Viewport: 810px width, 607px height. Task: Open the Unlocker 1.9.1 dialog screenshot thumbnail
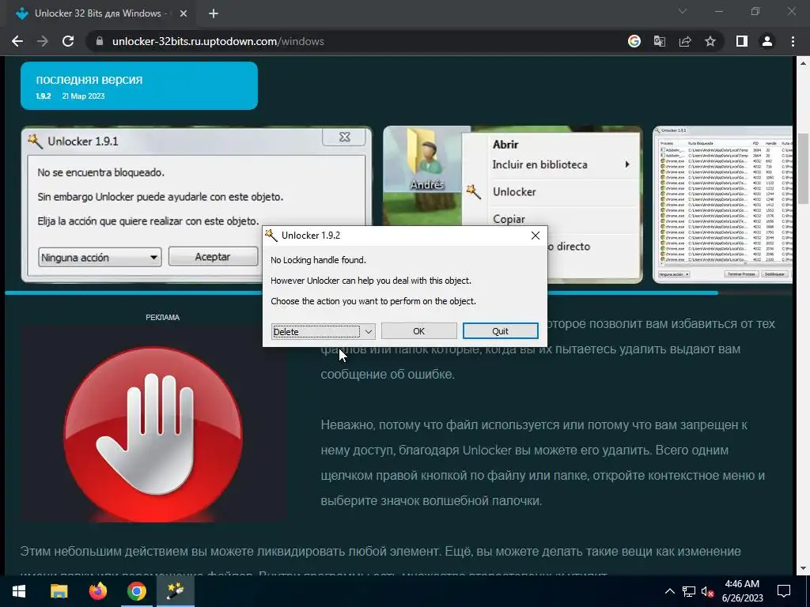[196, 205]
